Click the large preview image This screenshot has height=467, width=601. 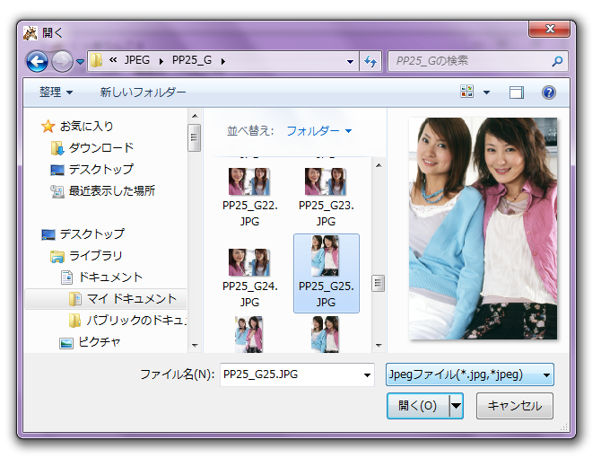click(483, 228)
